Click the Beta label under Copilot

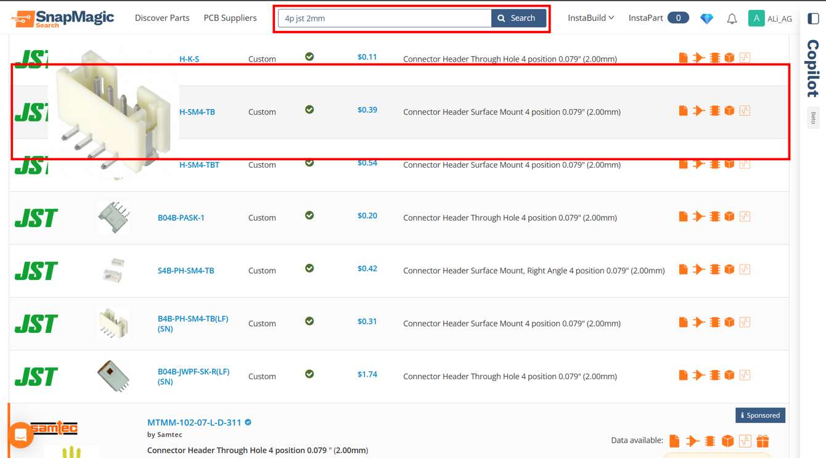(x=813, y=118)
